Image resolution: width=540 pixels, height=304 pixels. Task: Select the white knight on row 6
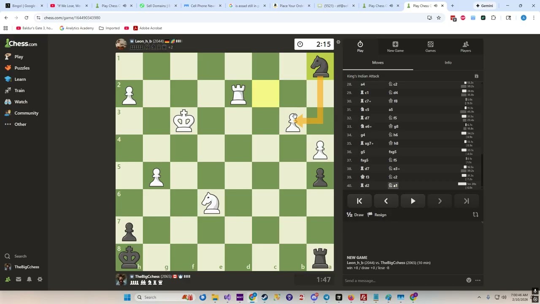[211, 202]
